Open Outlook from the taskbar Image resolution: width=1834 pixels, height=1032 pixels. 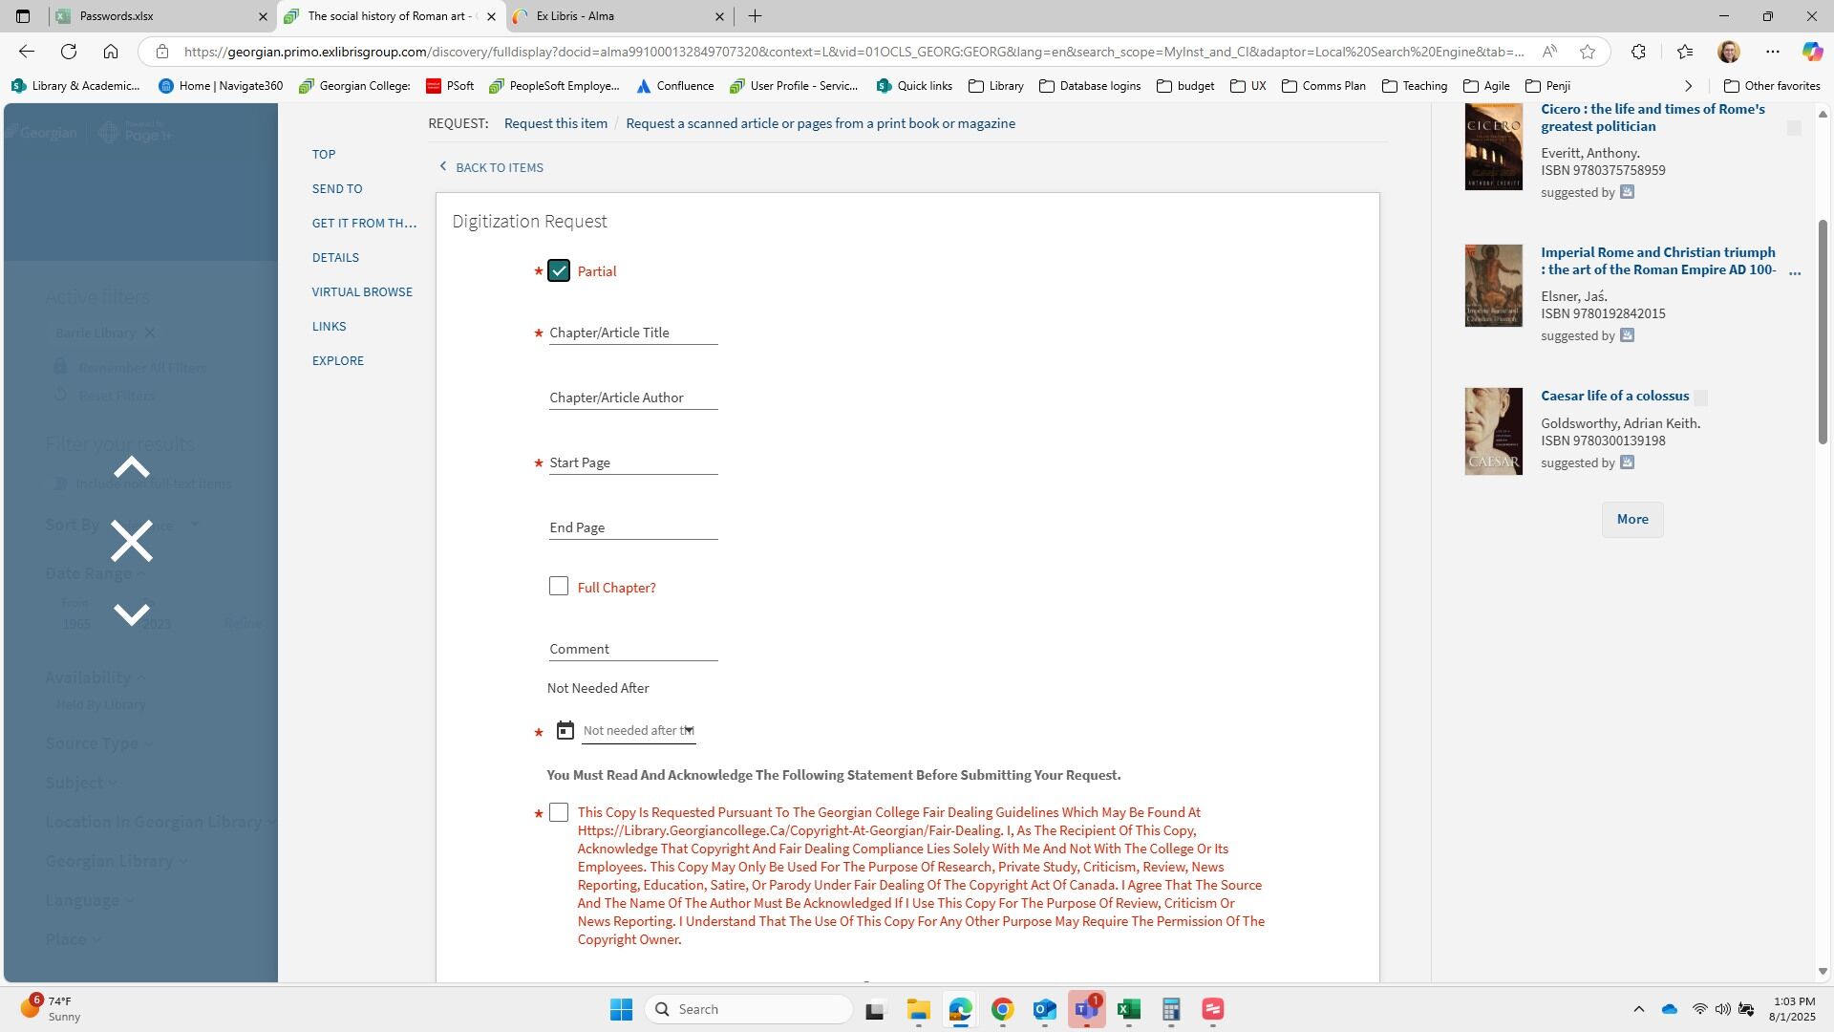click(x=1044, y=1009)
